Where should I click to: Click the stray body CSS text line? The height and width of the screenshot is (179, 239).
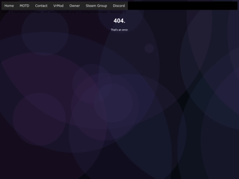pyautogui.click(x=64, y=12)
